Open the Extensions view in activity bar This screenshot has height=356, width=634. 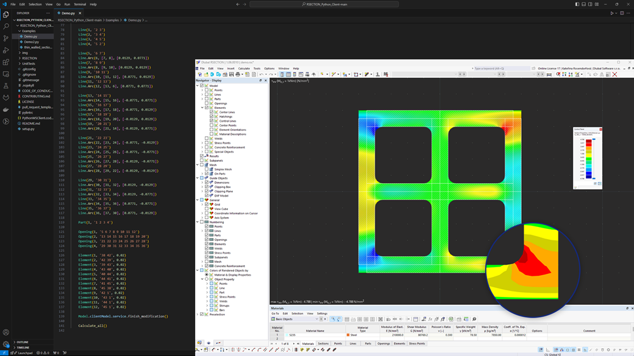[x=6, y=62]
